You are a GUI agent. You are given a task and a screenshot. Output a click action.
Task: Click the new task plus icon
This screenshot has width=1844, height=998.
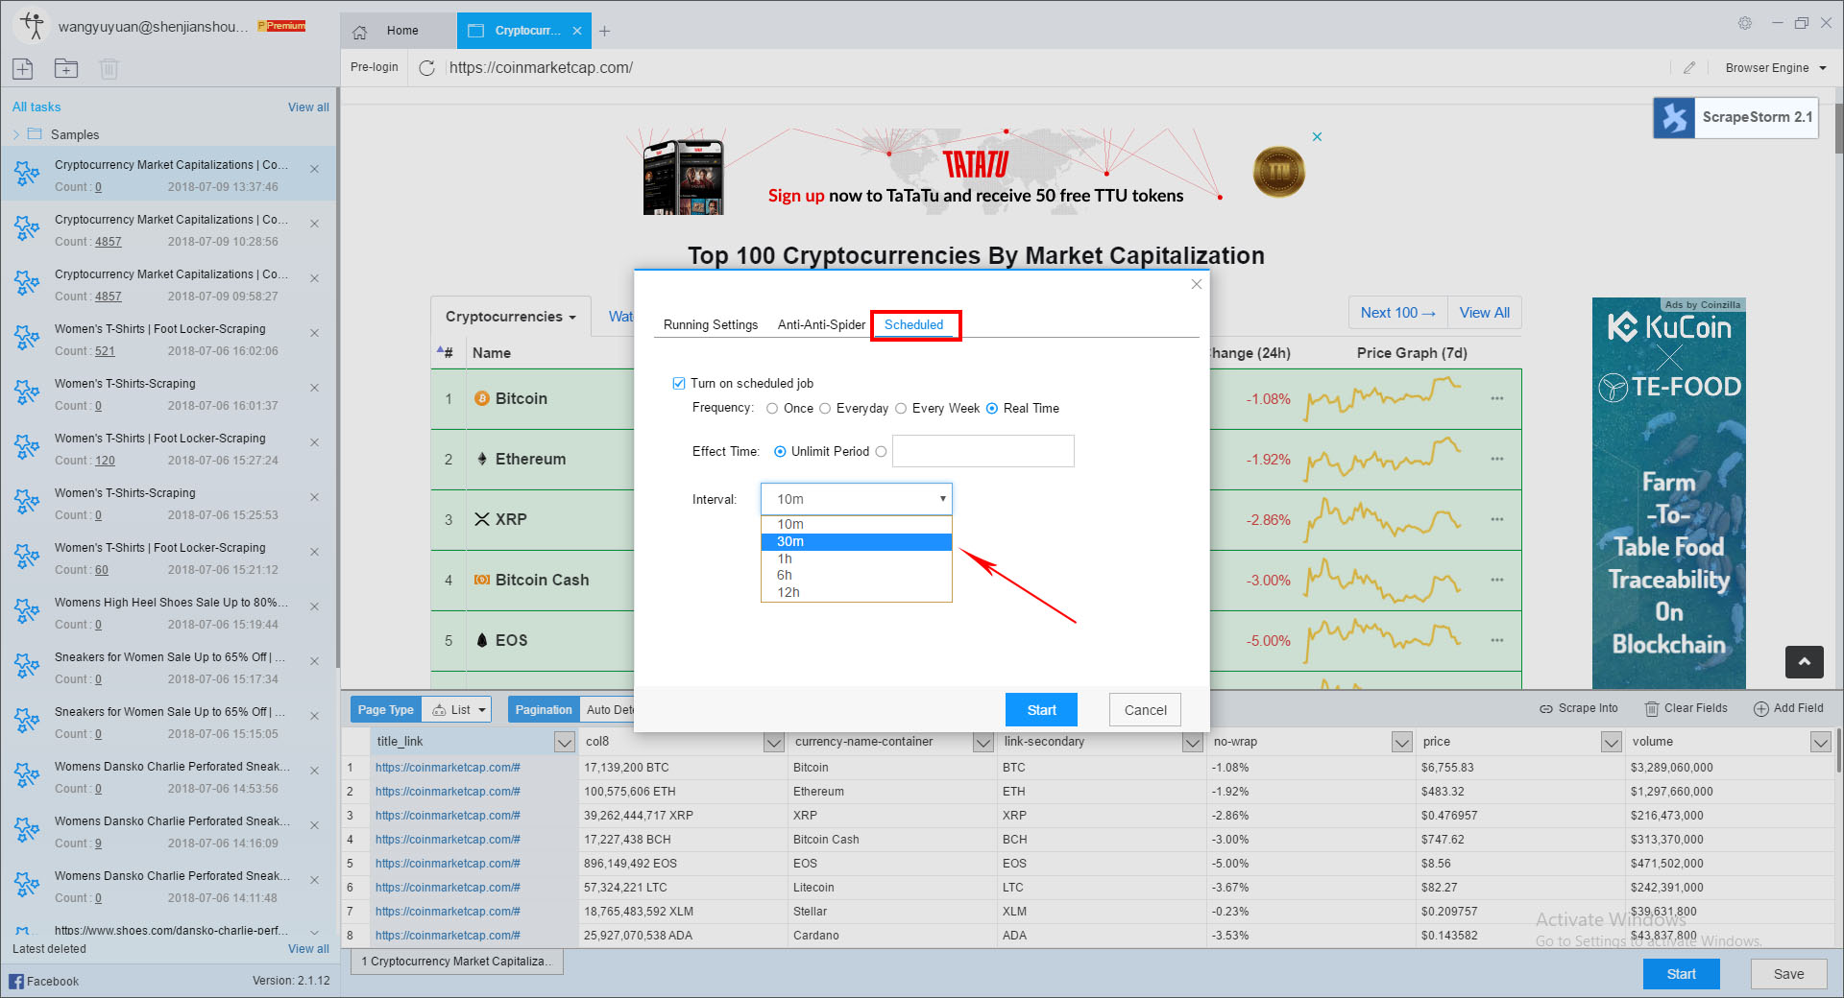click(23, 68)
